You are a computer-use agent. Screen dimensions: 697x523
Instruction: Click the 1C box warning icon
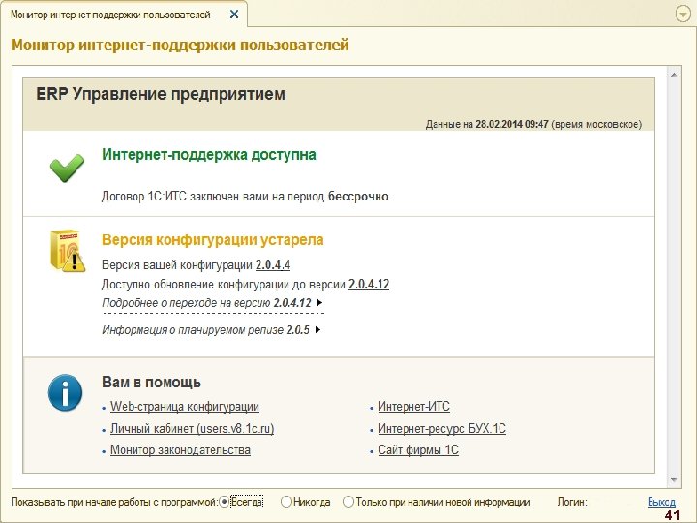(68, 251)
